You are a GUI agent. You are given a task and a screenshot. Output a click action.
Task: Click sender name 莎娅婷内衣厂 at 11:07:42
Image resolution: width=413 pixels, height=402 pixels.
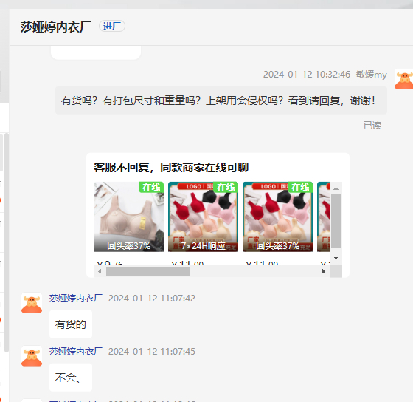[x=76, y=299]
